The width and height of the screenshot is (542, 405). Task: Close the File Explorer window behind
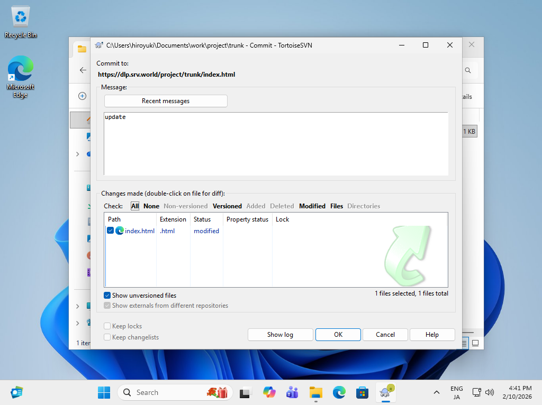(x=472, y=44)
